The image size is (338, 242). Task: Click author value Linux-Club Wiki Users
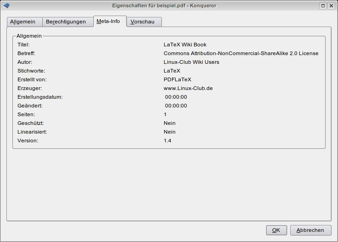pos(191,62)
